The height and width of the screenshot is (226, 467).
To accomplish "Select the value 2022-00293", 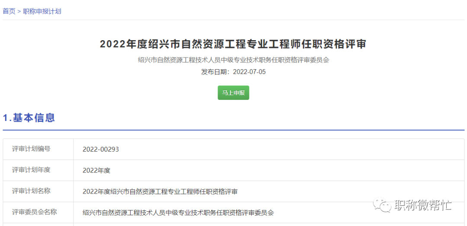I will point(101,150).
